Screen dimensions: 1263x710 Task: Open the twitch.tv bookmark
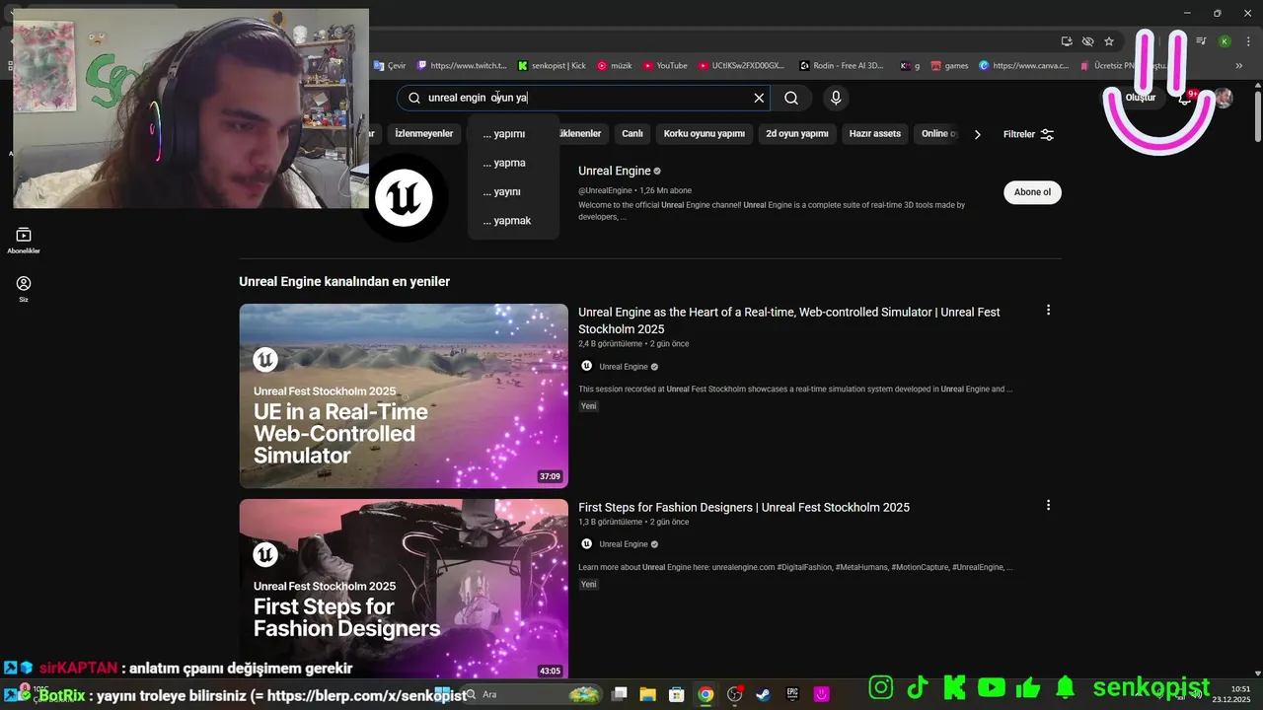click(462, 66)
